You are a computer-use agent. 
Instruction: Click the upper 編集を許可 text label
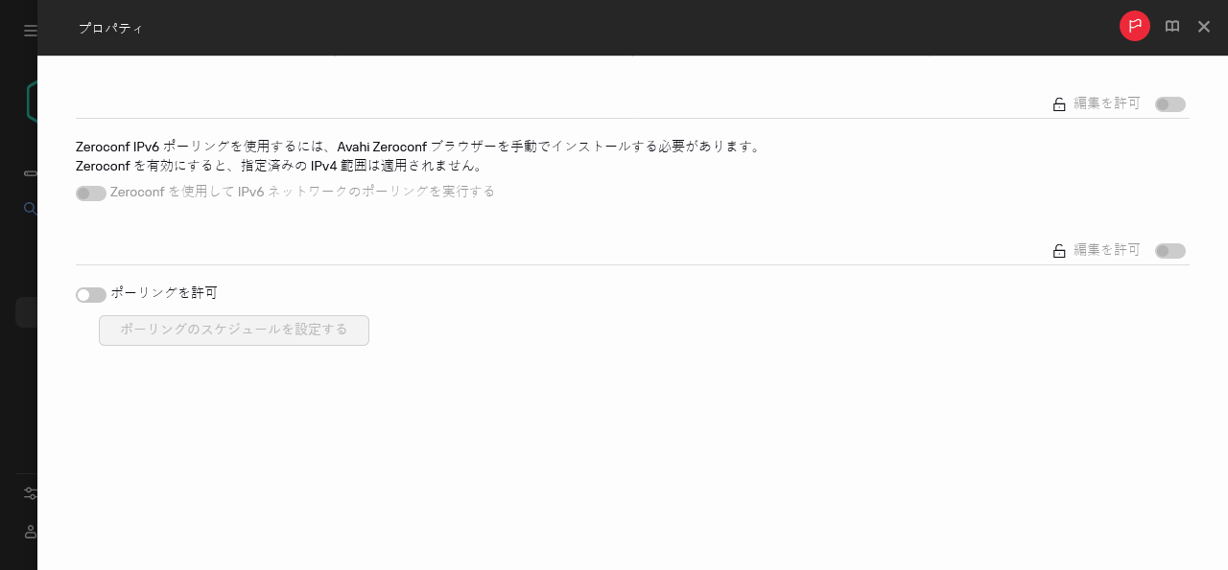(x=1105, y=103)
